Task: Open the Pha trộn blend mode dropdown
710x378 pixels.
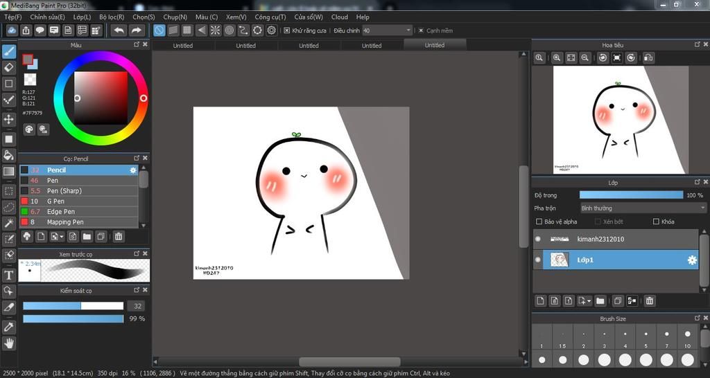Action: (643, 208)
